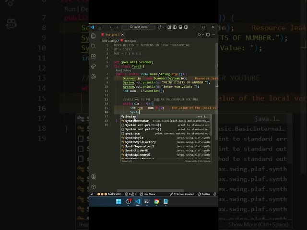
Task: Select the systrace snippet suggestion
Action: coord(166,134)
